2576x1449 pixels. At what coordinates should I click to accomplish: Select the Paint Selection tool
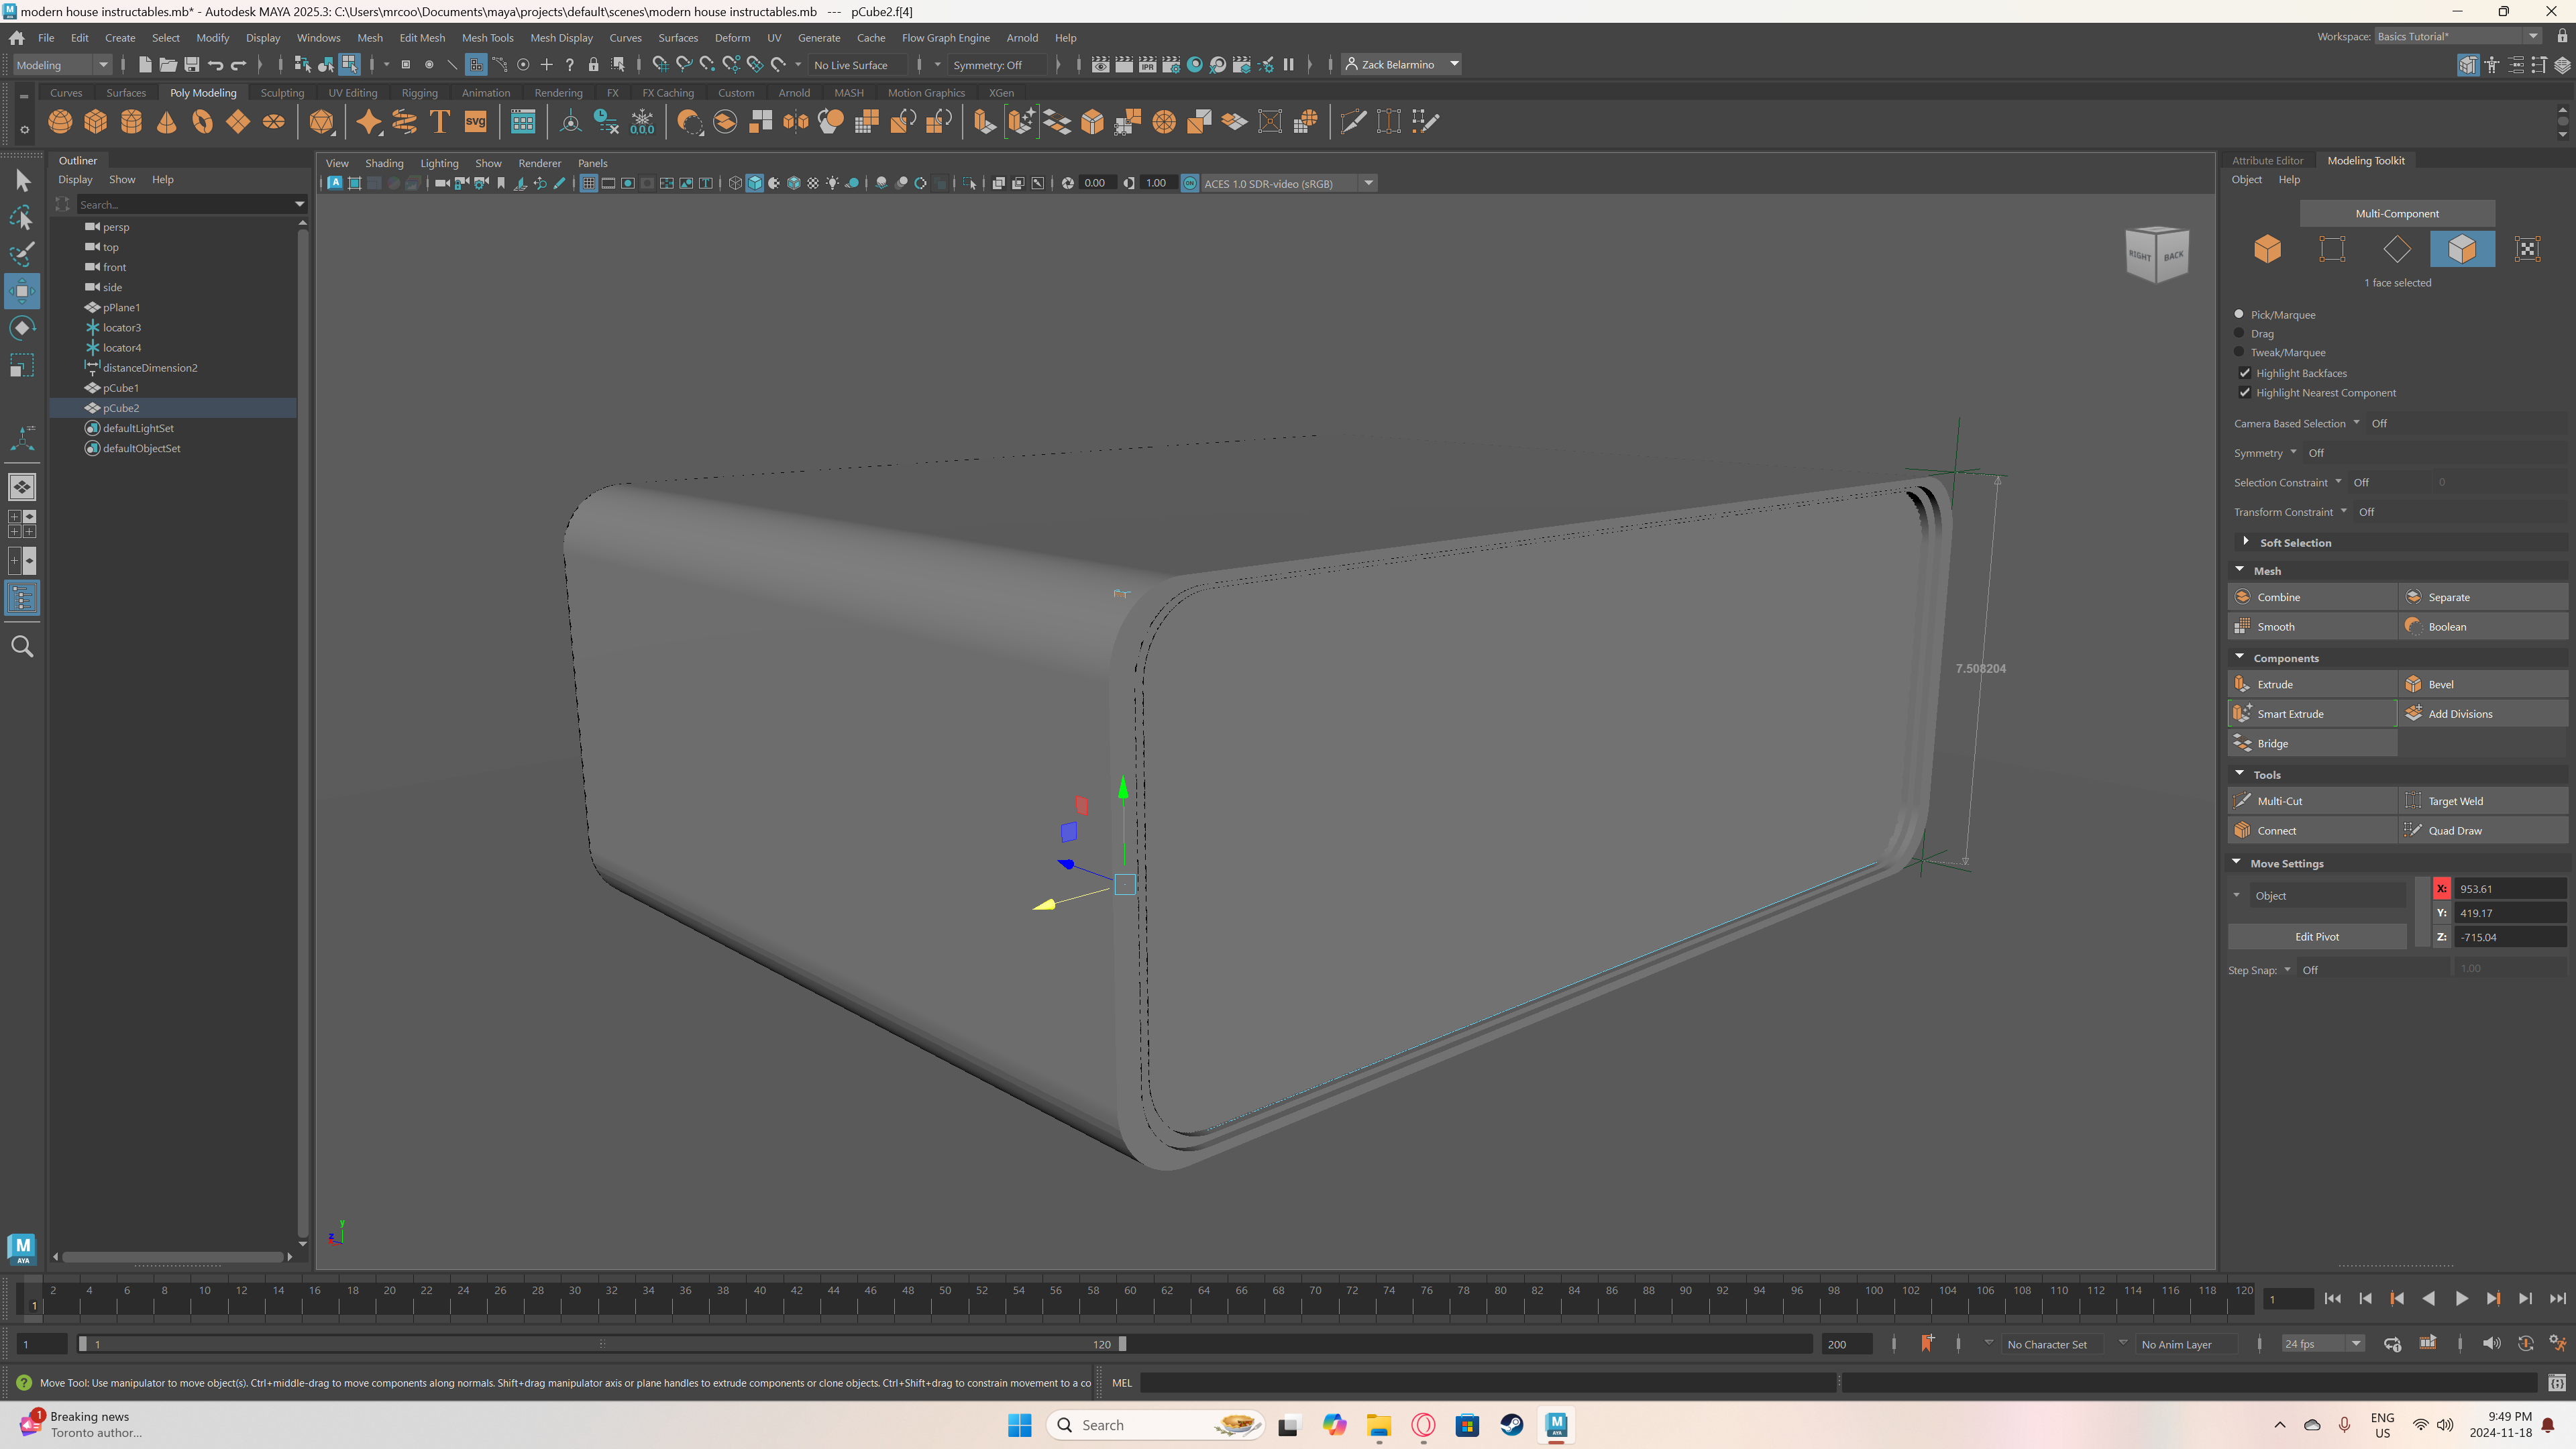click(22, 253)
